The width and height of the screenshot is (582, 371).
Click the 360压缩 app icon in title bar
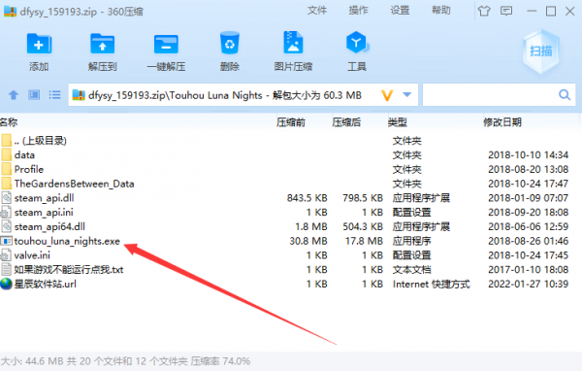tap(10, 11)
